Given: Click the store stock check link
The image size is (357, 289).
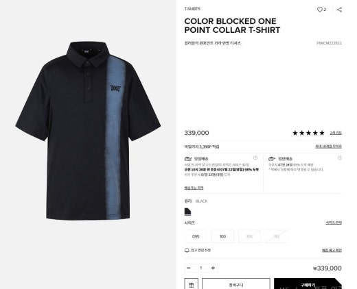Looking at the screenshot, I should coord(332,250).
